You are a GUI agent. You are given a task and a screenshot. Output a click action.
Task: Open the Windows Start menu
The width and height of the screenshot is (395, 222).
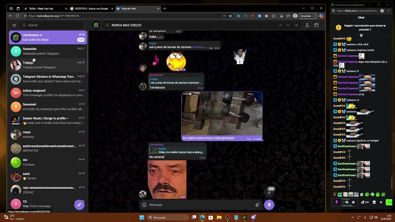pyautogui.click(x=142, y=217)
